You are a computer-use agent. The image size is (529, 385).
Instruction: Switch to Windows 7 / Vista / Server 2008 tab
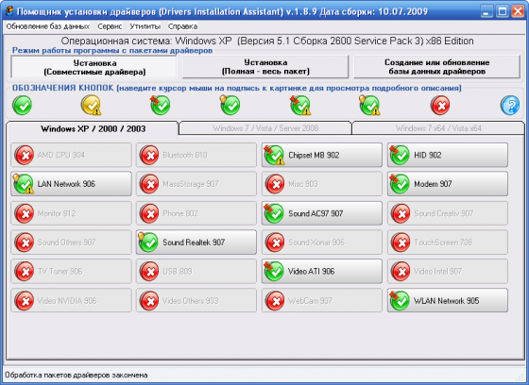265,128
